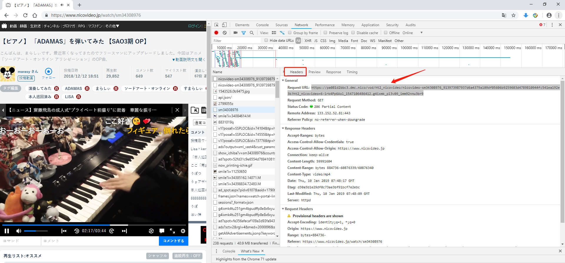Open the Response tab for the request
The width and height of the screenshot is (565, 263).
click(333, 72)
